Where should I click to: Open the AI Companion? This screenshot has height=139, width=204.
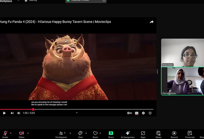[128, 134]
